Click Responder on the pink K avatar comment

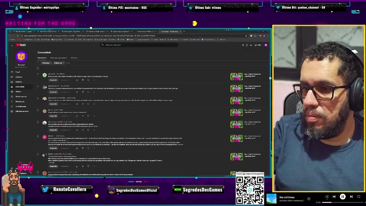53,148
